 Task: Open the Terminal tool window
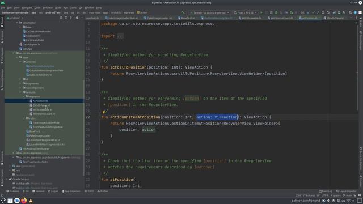(x=38, y=192)
